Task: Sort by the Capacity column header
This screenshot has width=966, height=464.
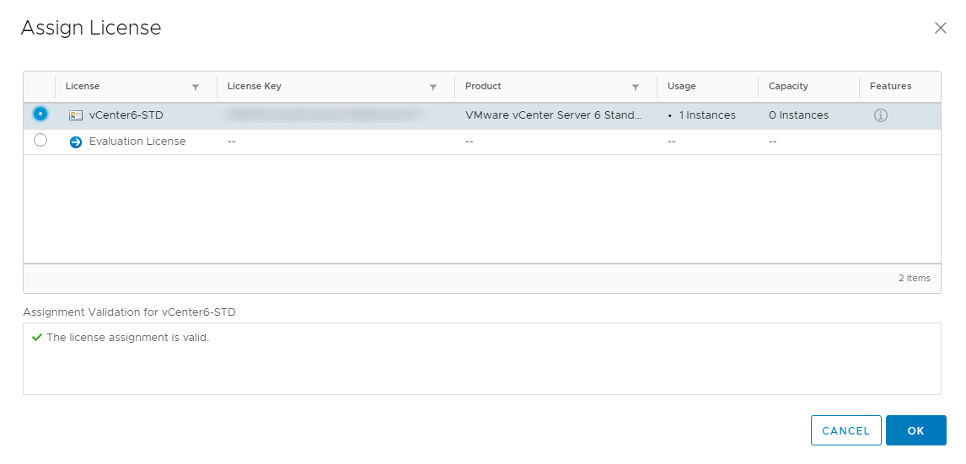Action: [x=788, y=86]
